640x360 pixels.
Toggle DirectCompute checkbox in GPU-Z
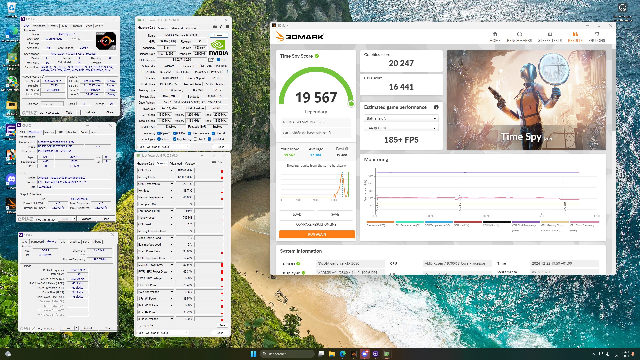tap(189, 133)
